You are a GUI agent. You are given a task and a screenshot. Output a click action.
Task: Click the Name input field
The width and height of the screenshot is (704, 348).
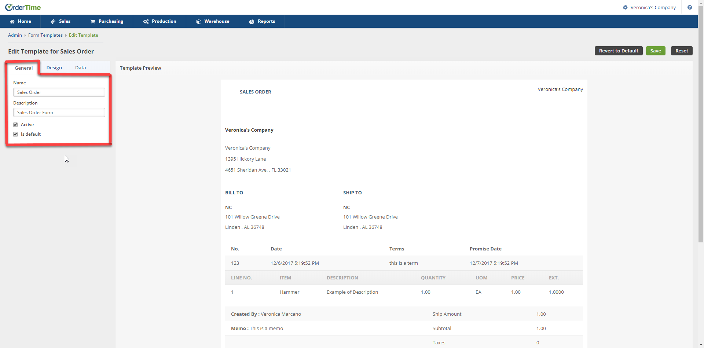tap(59, 92)
